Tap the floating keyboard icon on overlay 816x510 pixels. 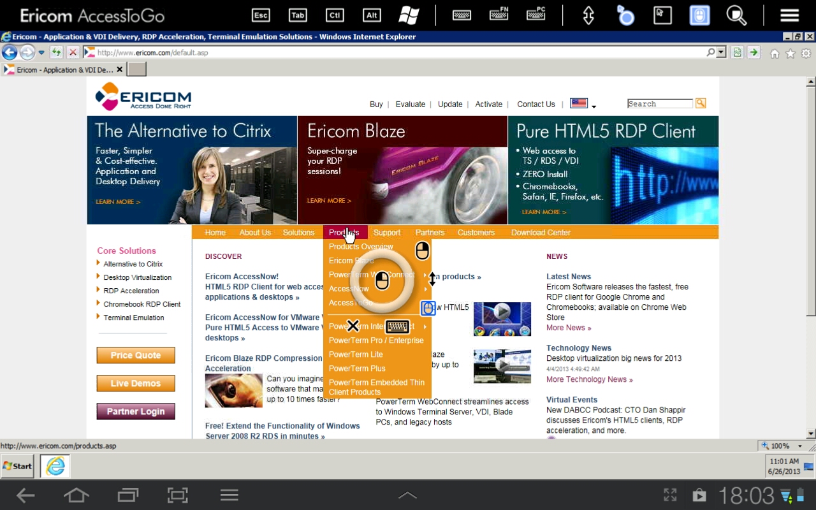[x=397, y=326]
